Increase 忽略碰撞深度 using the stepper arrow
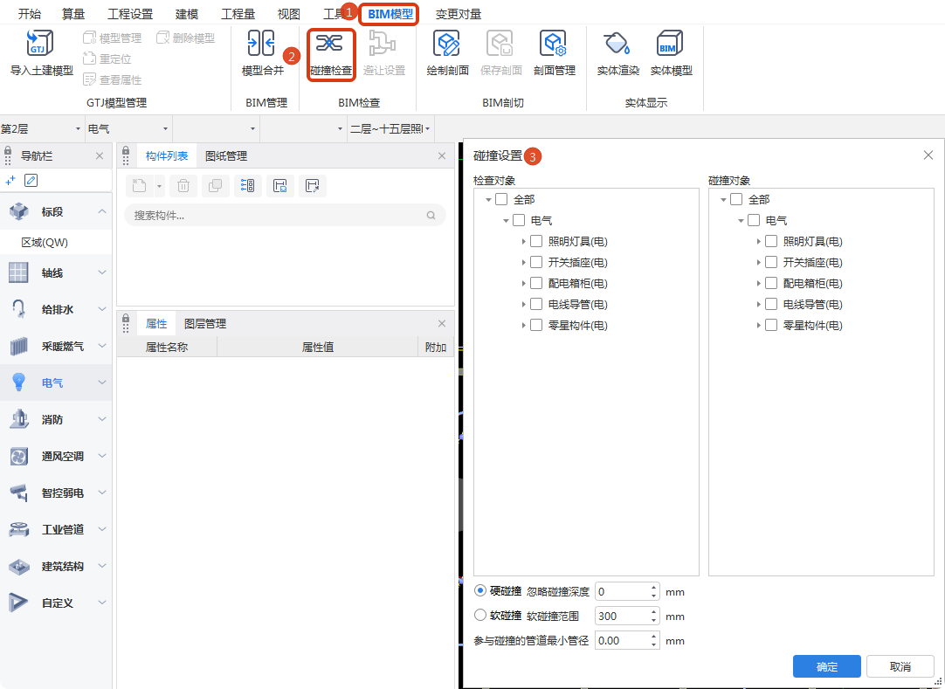 (653, 586)
